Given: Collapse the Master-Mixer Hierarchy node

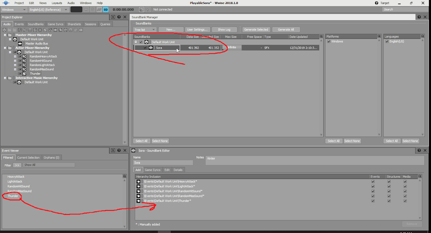Looking at the screenshot, I should (x=5, y=35).
